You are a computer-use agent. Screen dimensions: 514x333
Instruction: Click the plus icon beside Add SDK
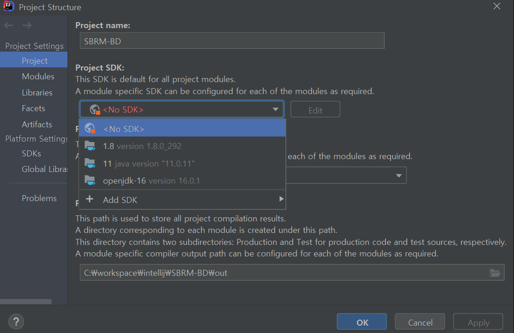coord(90,199)
